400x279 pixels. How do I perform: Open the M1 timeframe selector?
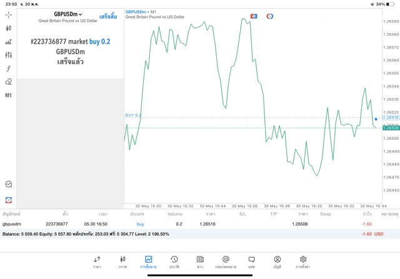point(8,95)
